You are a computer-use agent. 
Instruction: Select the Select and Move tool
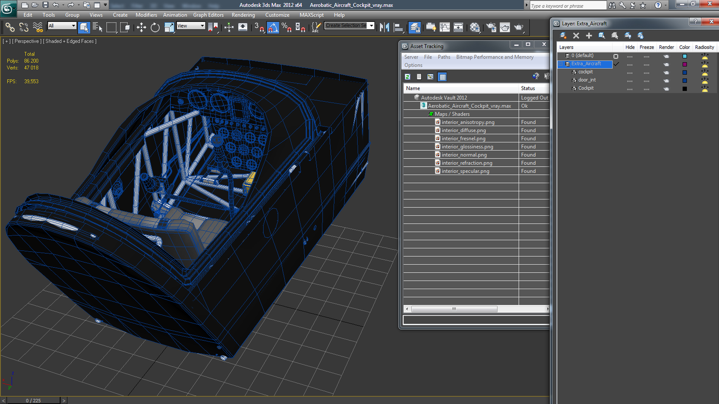click(x=141, y=27)
